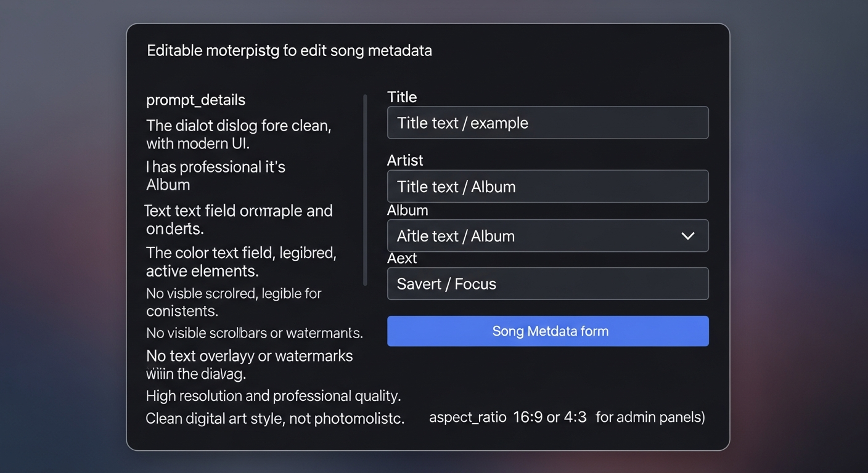Click the 'for admin panels' note
The width and height of the screenshot is (868, 473).
click(x=649, y=417)
